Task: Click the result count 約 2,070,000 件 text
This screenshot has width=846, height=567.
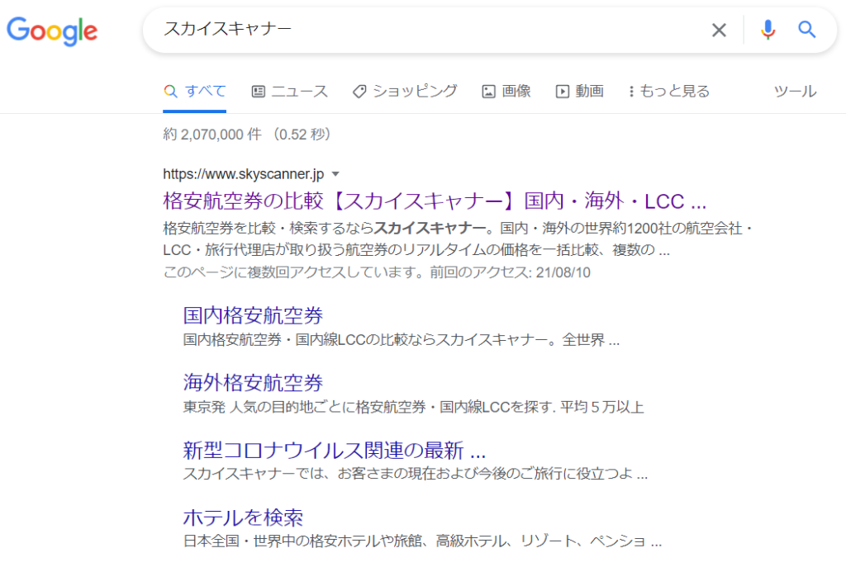Action: tap(212, 135)
